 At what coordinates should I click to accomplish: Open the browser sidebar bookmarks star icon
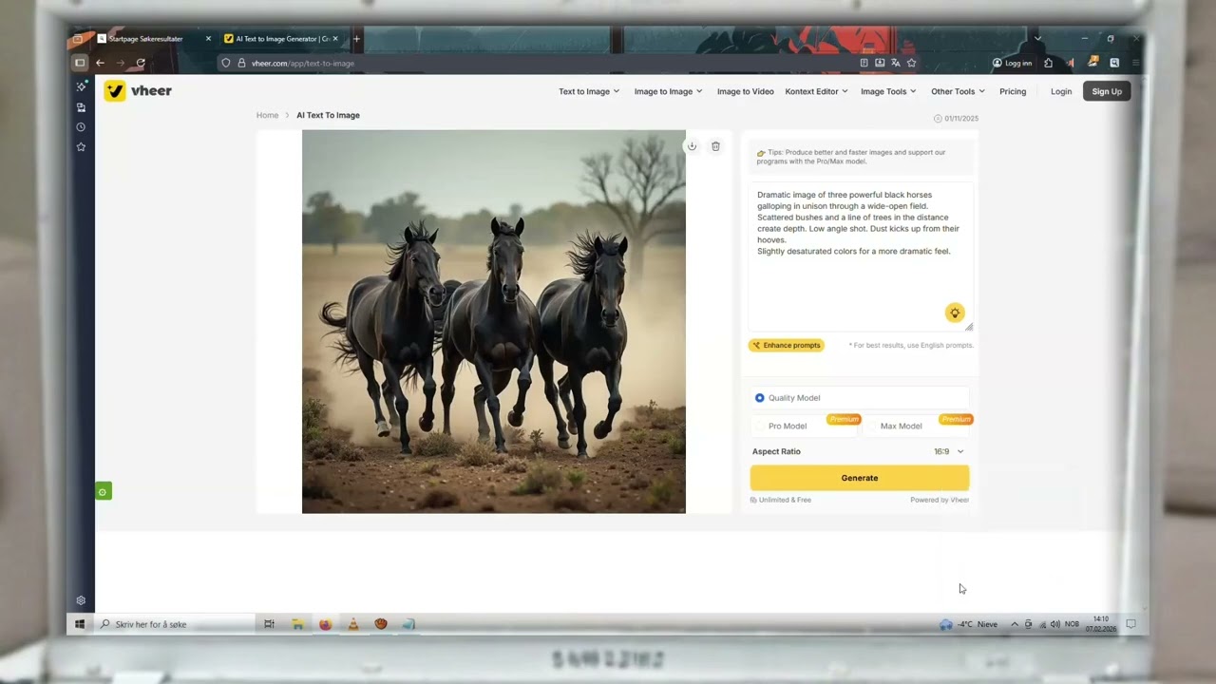click(x=81, y=147)
